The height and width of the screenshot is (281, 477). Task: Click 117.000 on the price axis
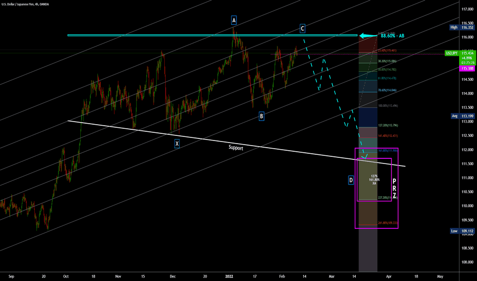tap(467, 9)
